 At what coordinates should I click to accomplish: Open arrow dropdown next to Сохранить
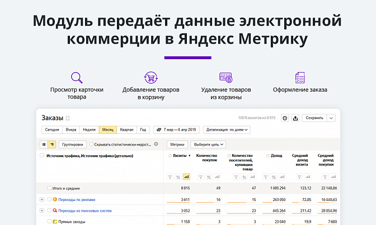[x=331, y=118]
